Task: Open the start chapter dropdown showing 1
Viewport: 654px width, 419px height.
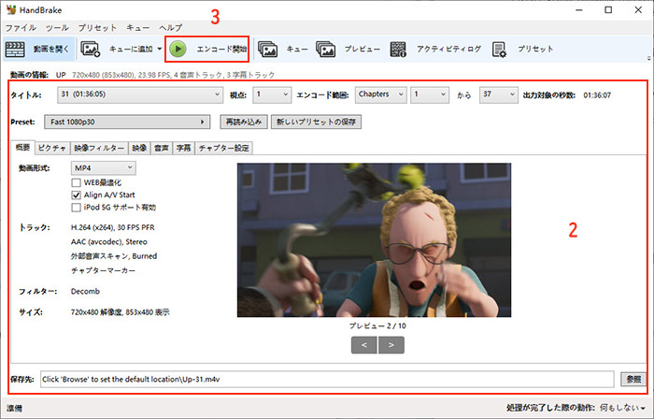Action: [x=430, y=94]
